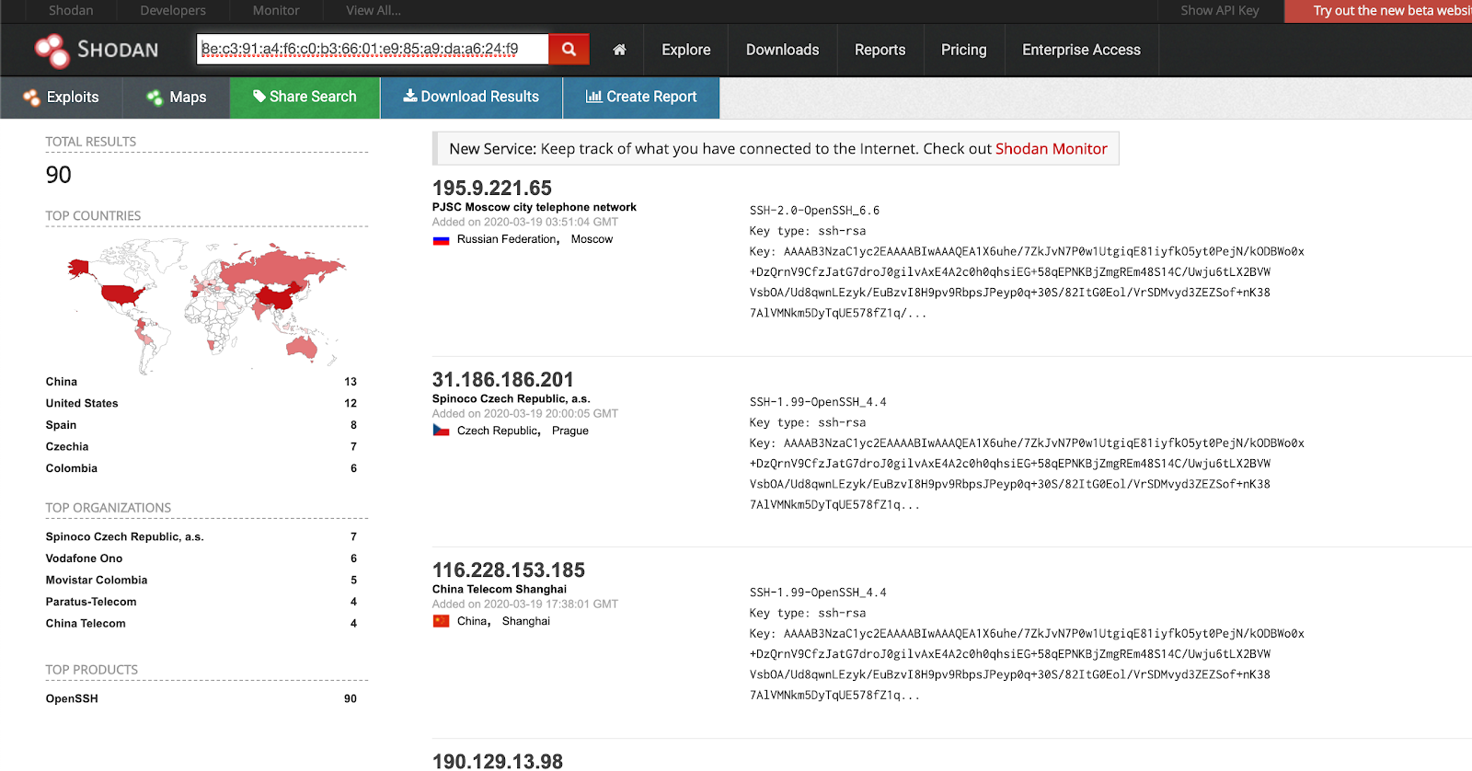Click the Create Report chart icon

(594, 97)
